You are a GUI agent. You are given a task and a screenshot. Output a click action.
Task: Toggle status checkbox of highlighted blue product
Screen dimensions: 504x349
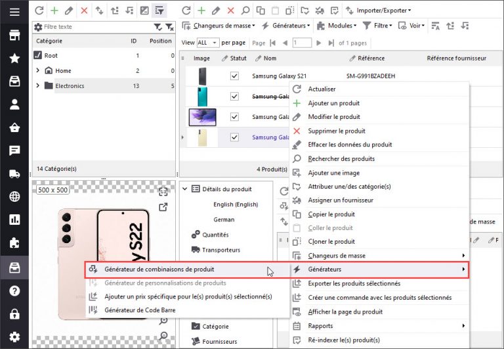pos(234,137)
